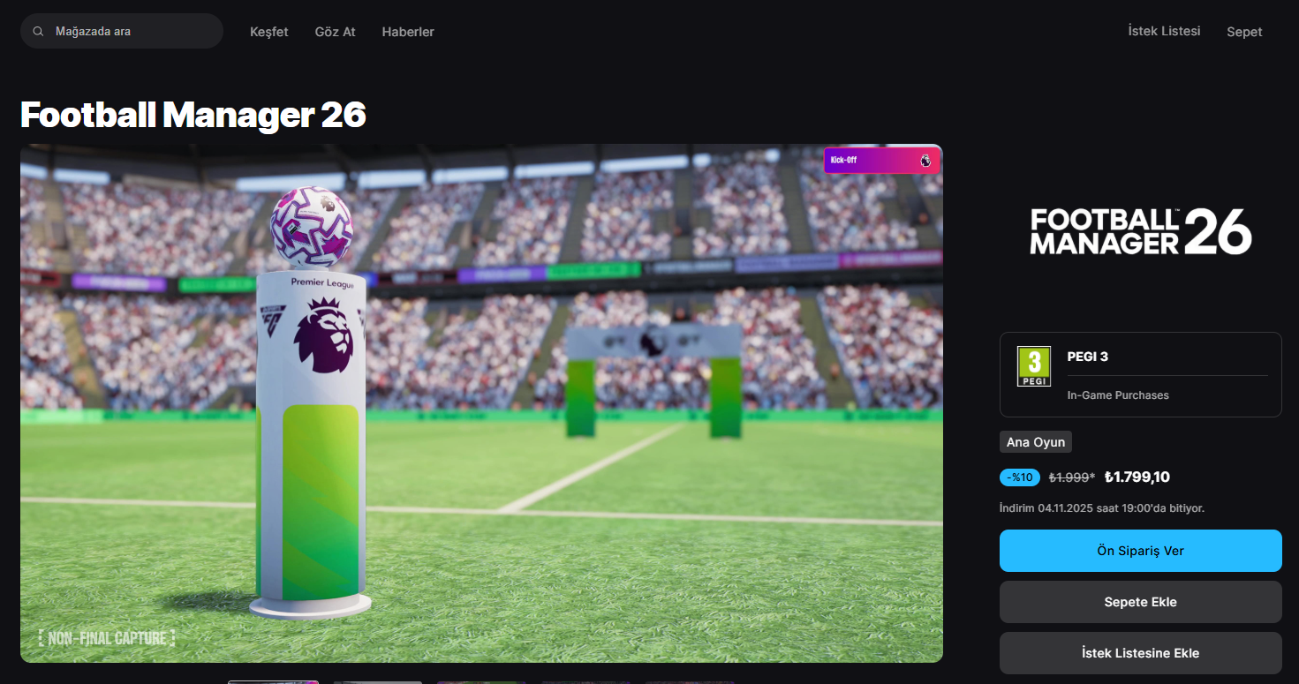Click the ₺1.799,10 discounted price
Image resolution: width=1299 pixels, height=684 pixels.
click(1137, 477)
